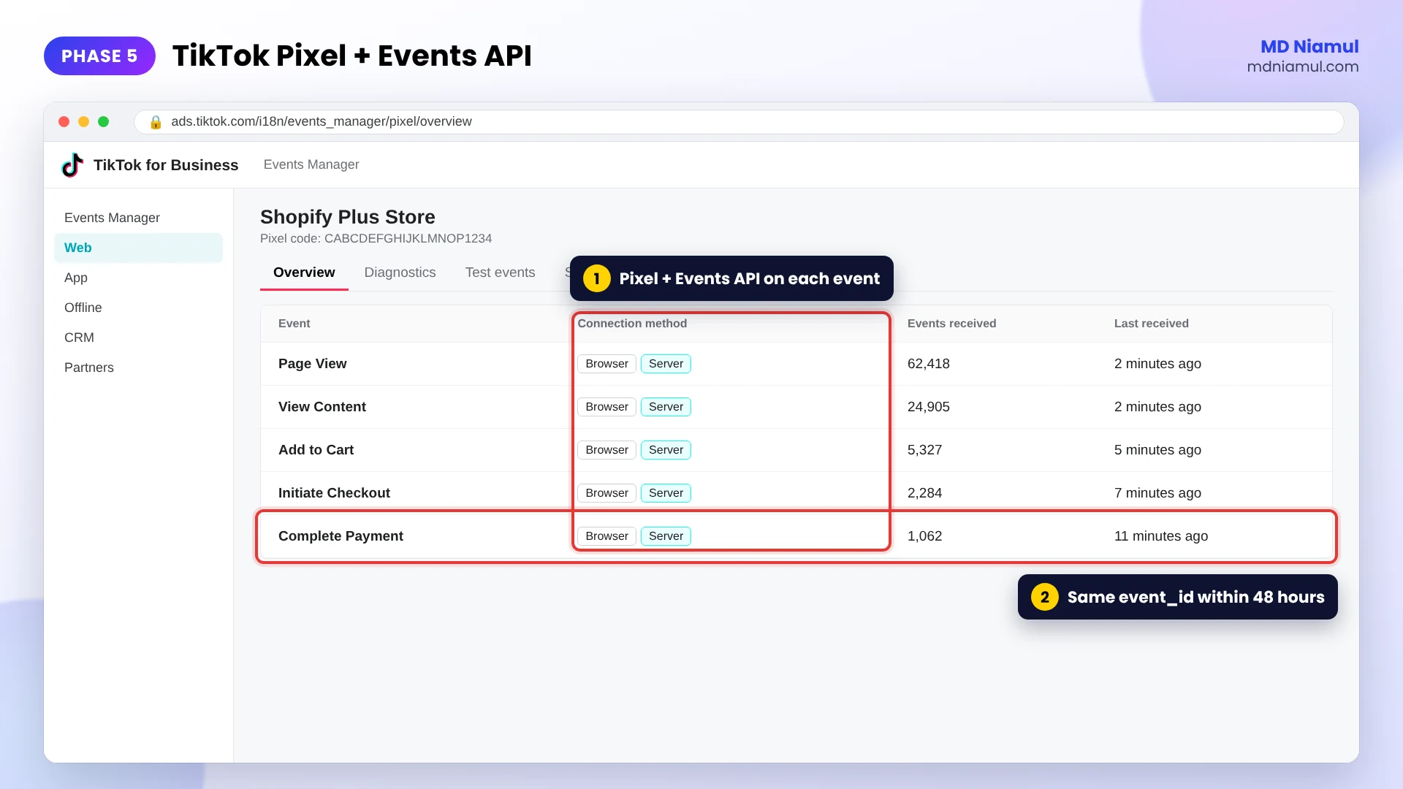The height and width of the screenshot is (789, 1403).
Task: Click Server tag in View Content row
Action: click(666, 407)
